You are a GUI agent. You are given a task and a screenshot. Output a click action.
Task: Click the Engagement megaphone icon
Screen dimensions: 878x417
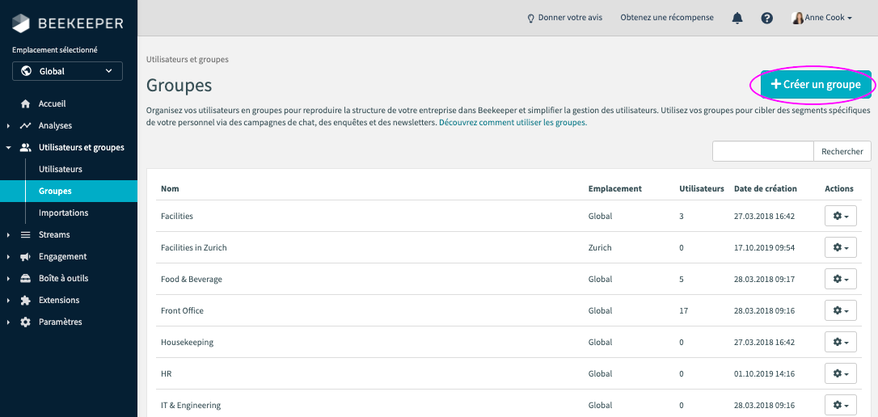click(x=25, y=257)
